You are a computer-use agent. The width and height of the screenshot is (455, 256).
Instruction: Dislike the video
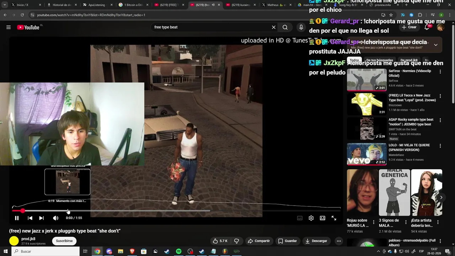coord(236,241)
